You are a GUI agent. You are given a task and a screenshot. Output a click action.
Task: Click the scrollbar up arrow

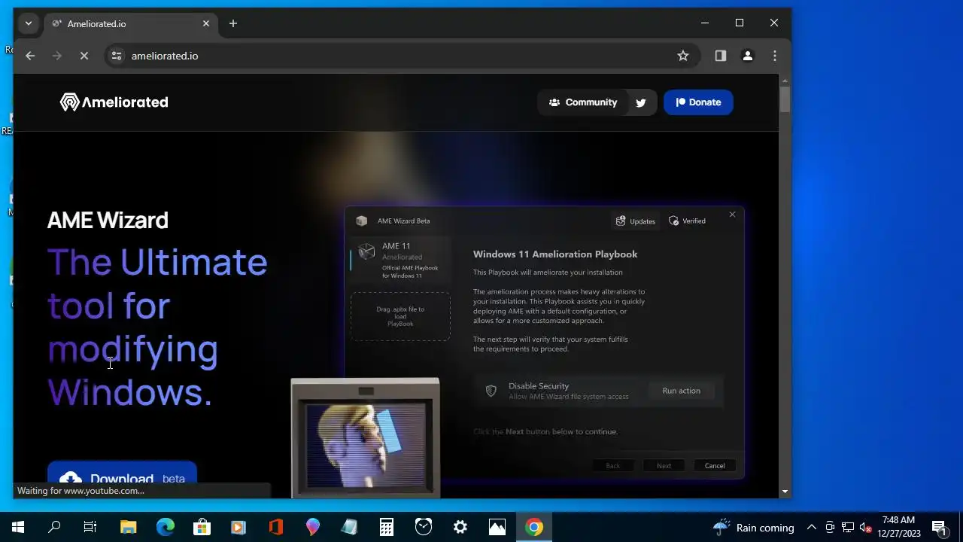pos(785,80)
